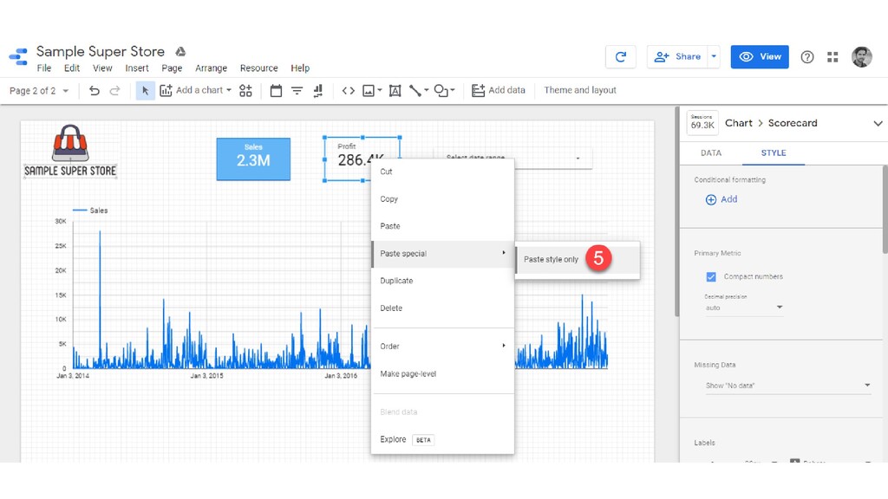Expand the shape tool dropdown arrow
Image resolution: width=888 pixels, height=499 pixels.
(x=452, y=90)
